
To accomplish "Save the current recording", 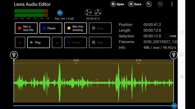I will [135, 4].
